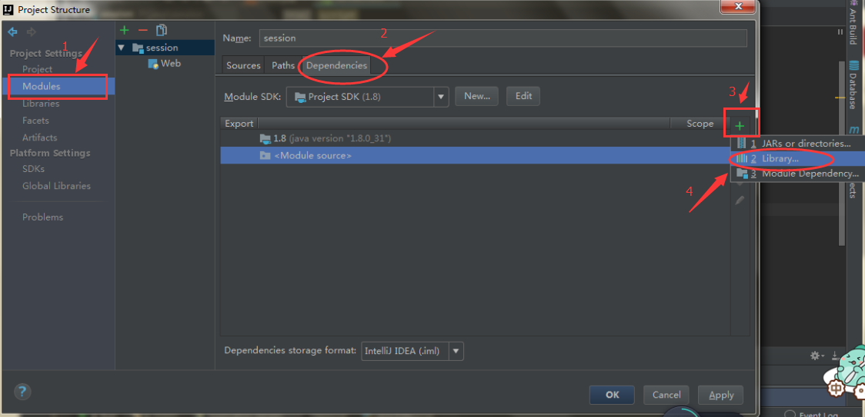865x417 pixels.
Task: Click the background editor vertical scrollbar
Action: click(x=841, y=153)
